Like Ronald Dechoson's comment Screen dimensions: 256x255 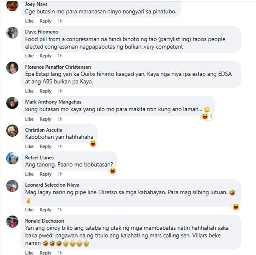29,253
